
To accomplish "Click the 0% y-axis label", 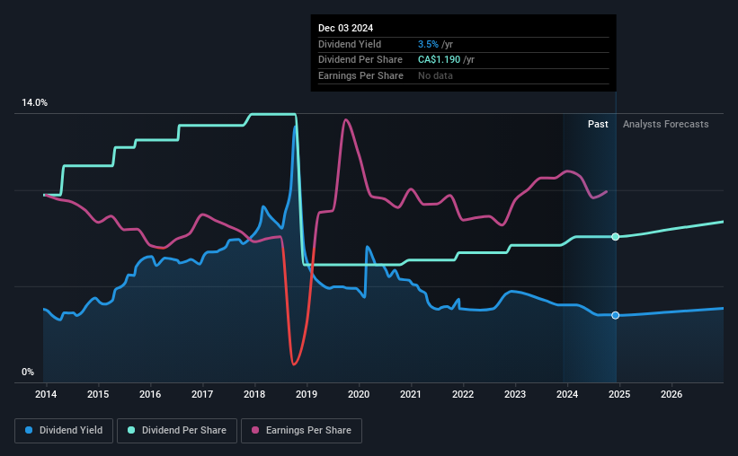I will point(28,372).
